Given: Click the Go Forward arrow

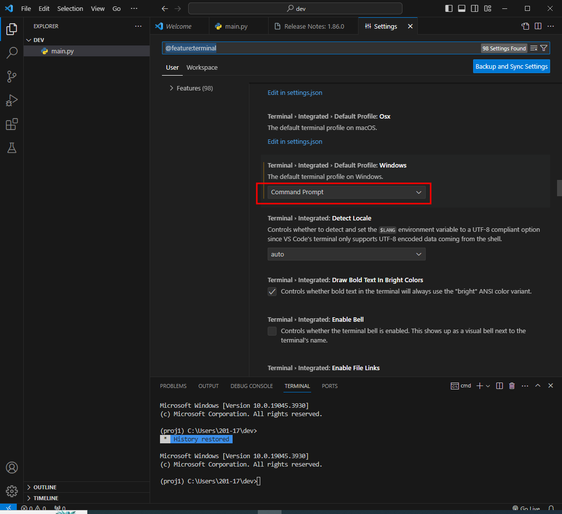Looking at the screenshot, I should 178,8.
